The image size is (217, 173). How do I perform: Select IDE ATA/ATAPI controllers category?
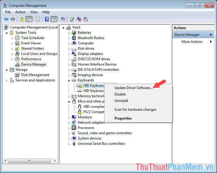(x=98, y=70)
